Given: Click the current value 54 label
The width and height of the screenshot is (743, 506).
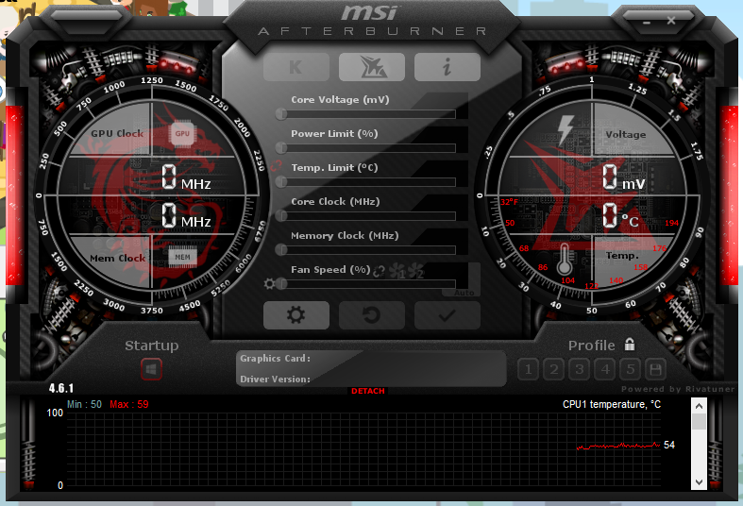Looking at the screenshot, I should [x=669, y=445].
